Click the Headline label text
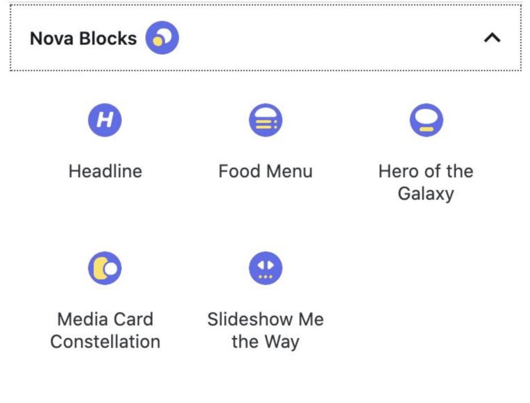 [x=106, y=171]
